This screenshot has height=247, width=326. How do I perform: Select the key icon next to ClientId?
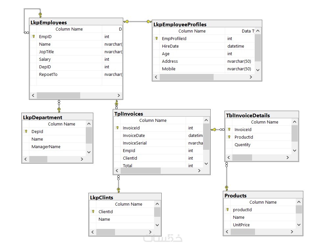[x=93, y=212]
